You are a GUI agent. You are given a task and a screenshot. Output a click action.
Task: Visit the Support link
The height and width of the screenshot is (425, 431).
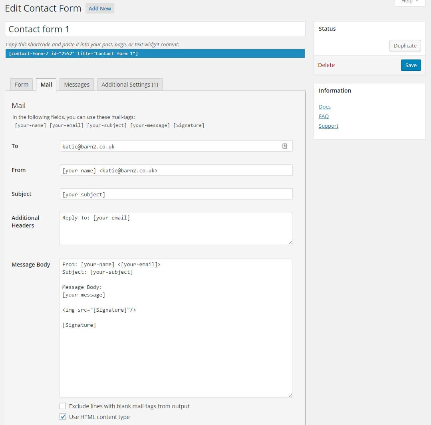[328, 126]
